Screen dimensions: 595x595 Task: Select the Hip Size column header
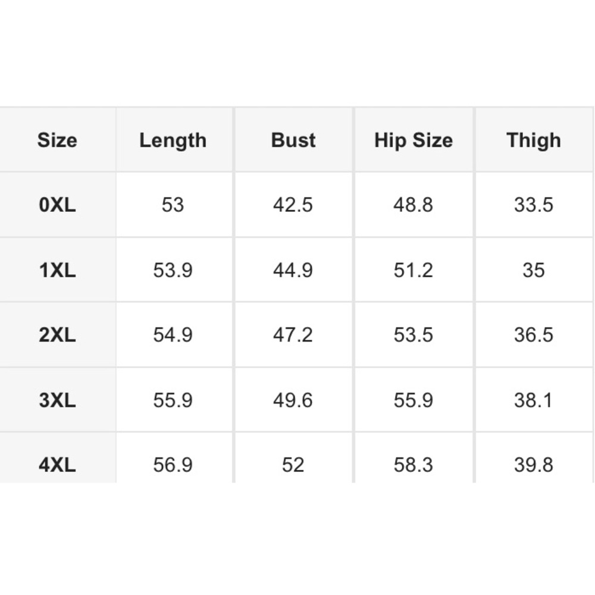(414, 140)
